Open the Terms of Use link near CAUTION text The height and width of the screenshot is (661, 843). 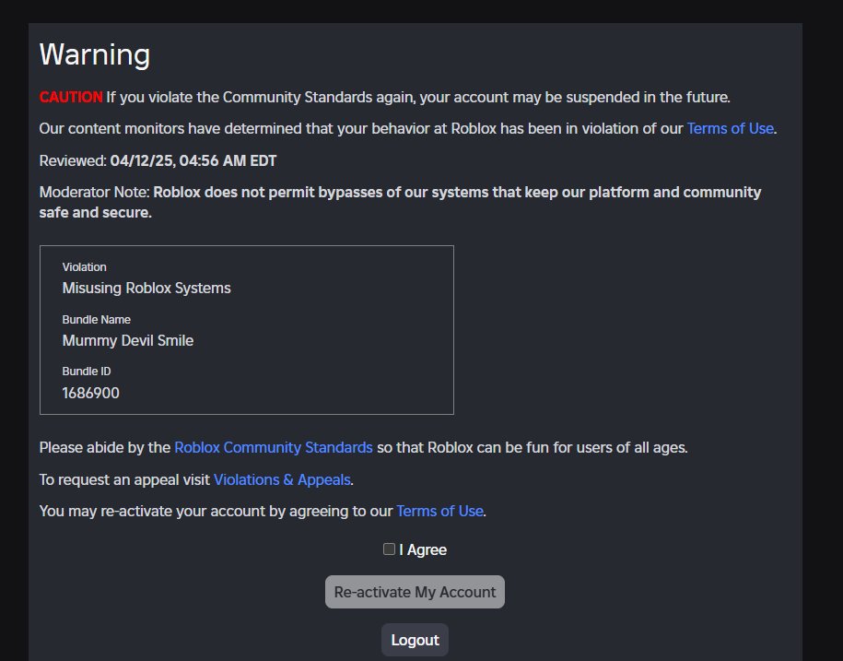click(729, 128)
